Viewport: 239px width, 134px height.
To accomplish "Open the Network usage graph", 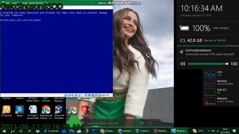I will pos(210,101).
